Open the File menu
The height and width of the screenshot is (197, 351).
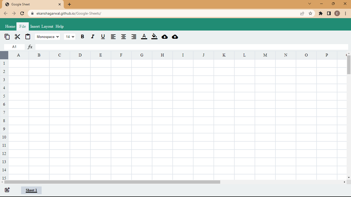[22, 26]
